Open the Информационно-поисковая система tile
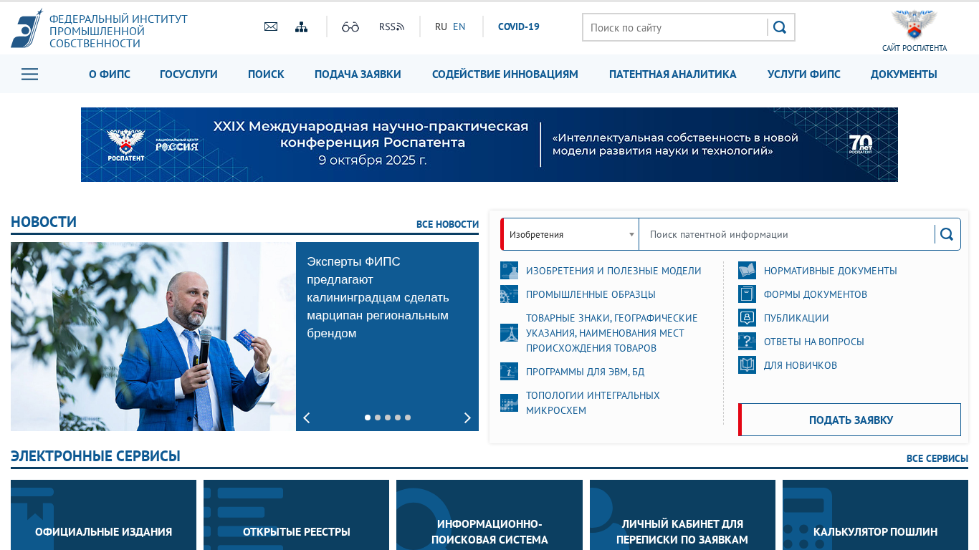 (x=489, y=515)
